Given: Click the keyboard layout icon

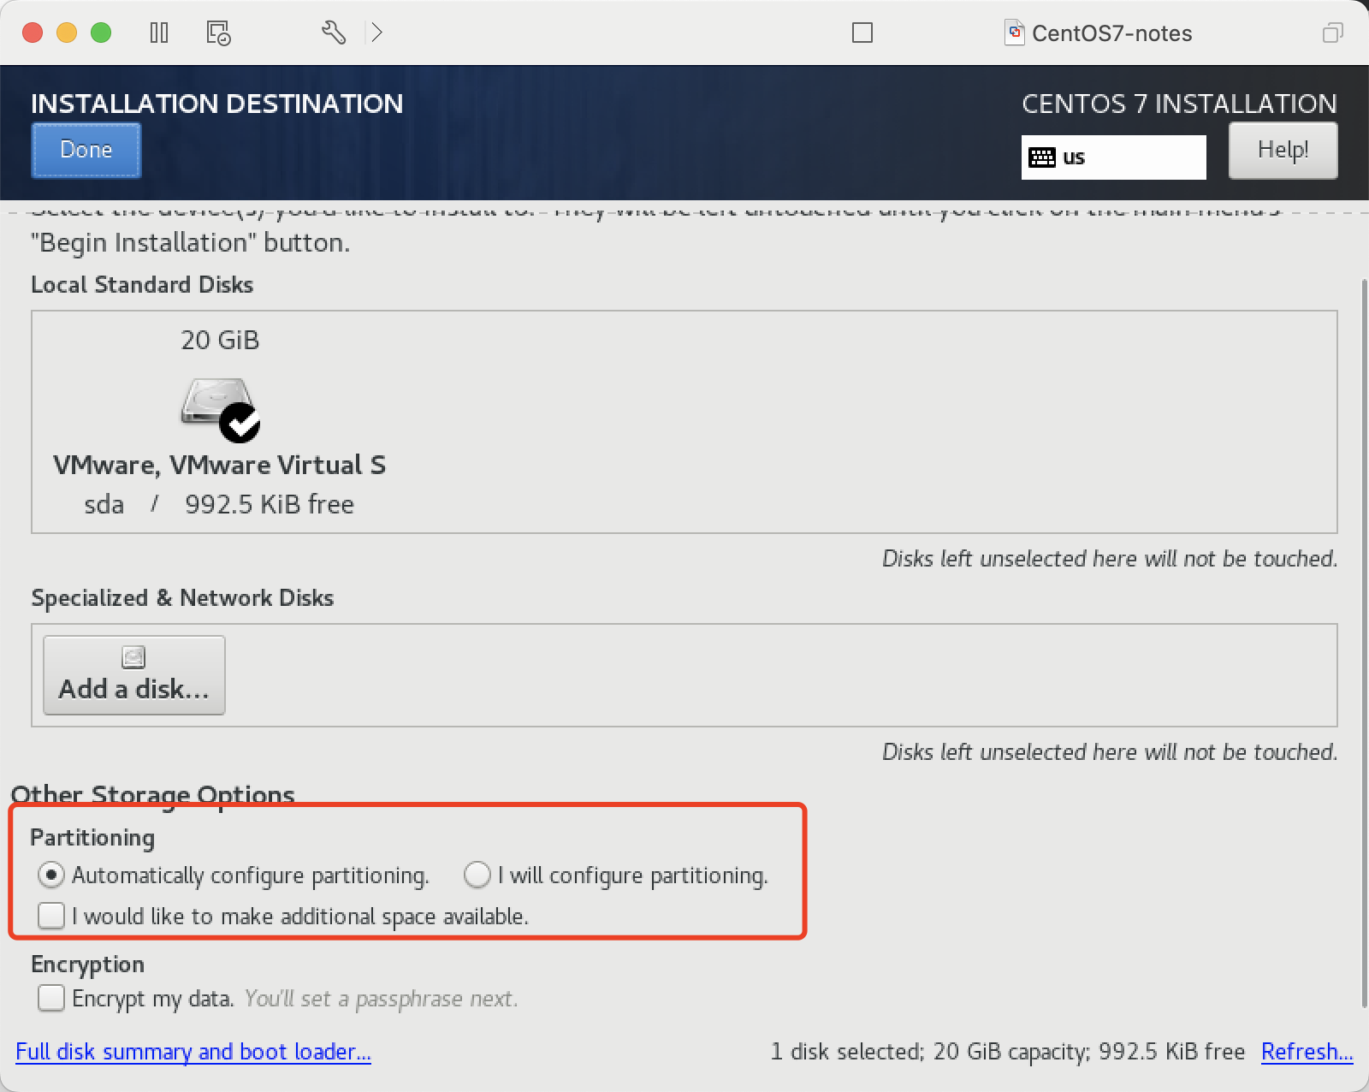Looking at the screenshot, I should click(x=1042, y=157).
